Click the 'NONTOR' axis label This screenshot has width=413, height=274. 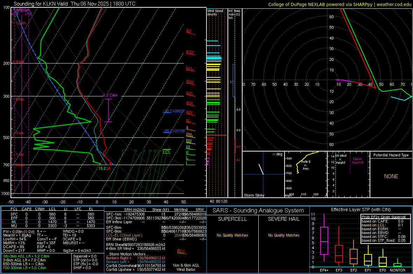398,270
